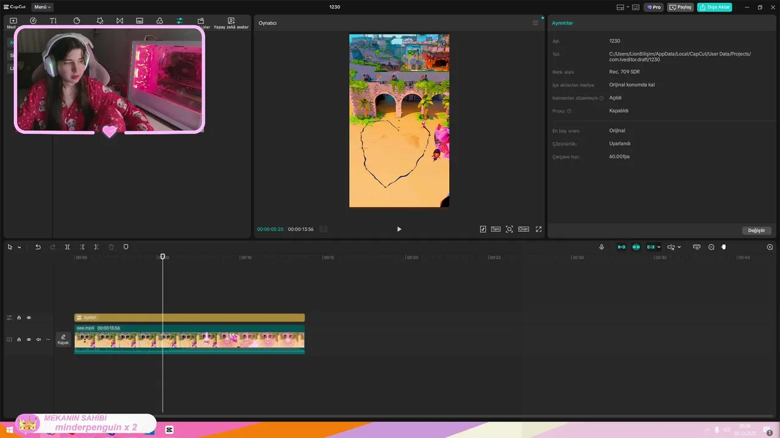Add a marker with shield icon
This screenshot has height=438, width=780.
pos(126,247)
